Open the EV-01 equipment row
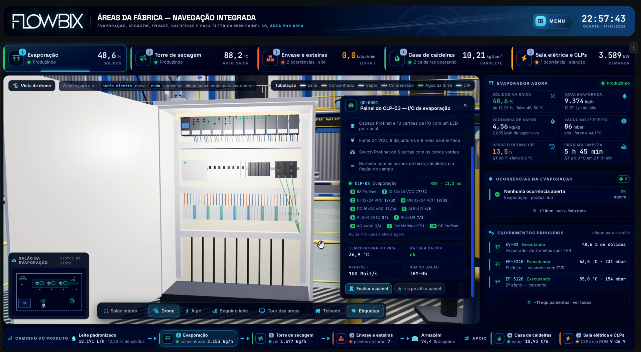This screenshot has width=641, height=352. (559, 247)
